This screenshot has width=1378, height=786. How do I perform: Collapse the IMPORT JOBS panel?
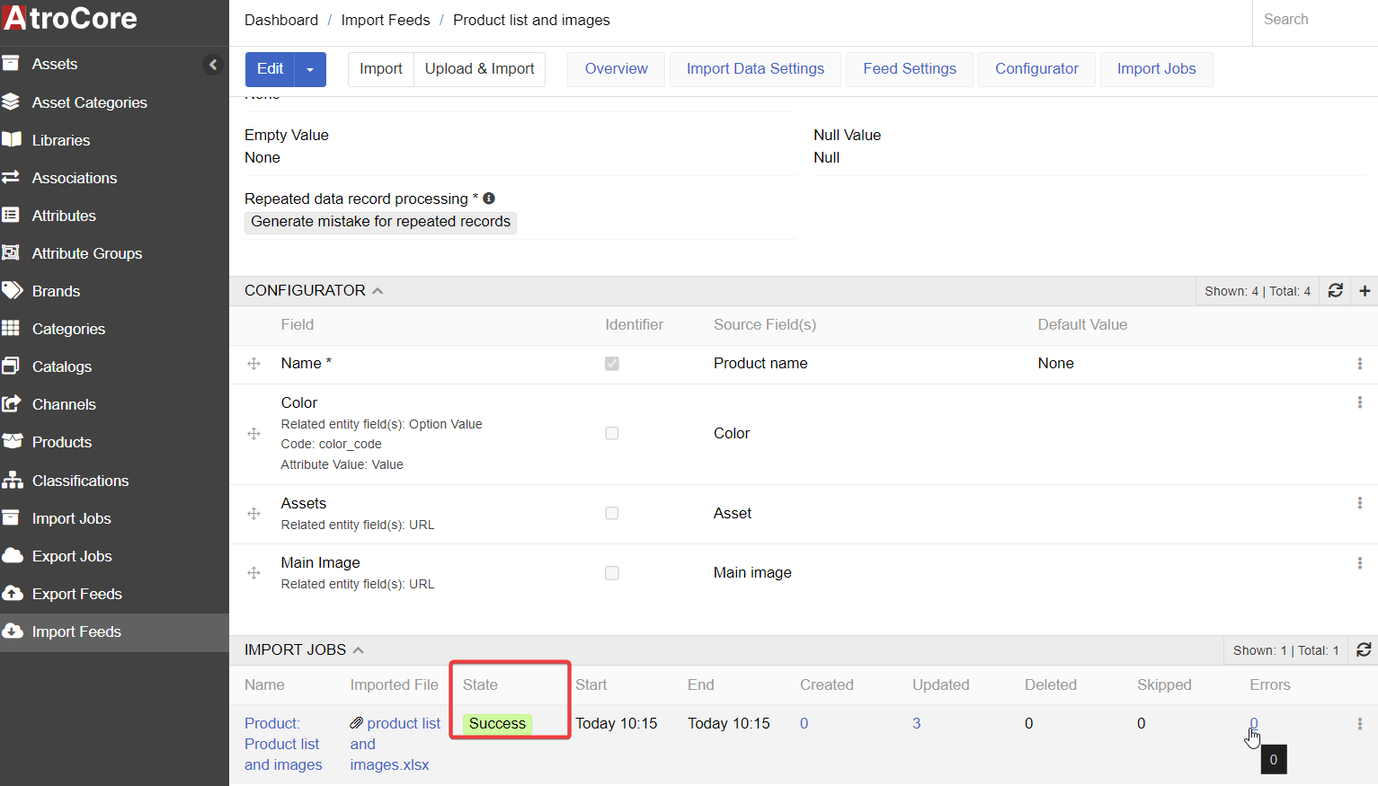coord(358,649)
